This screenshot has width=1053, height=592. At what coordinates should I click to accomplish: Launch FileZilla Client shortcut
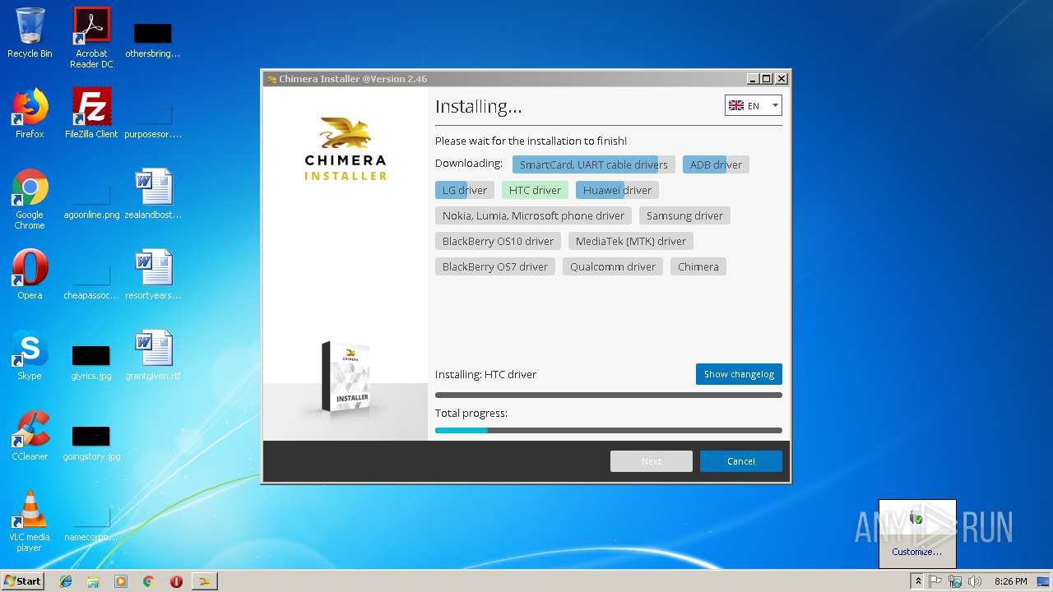pos(91,113)
